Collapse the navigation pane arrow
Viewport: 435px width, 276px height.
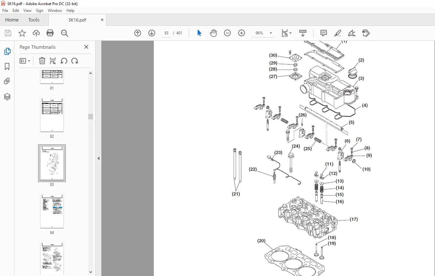(x=98, y=158)
